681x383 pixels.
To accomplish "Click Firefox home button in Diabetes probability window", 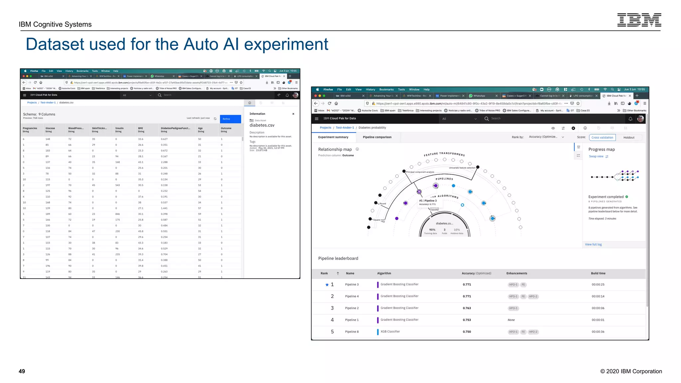I will pos(337,103).
